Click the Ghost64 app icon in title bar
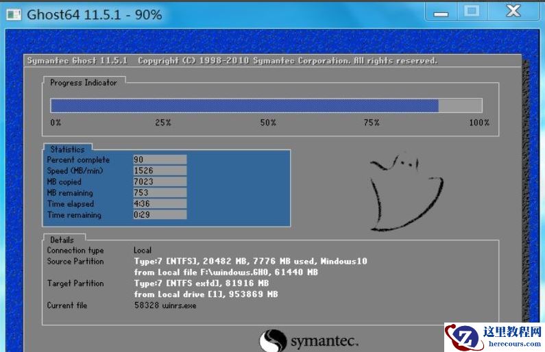This screenshot has width=545, height=352. 14,14
